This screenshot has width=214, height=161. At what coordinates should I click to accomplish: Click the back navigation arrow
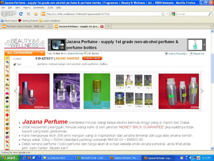(4, 14)
